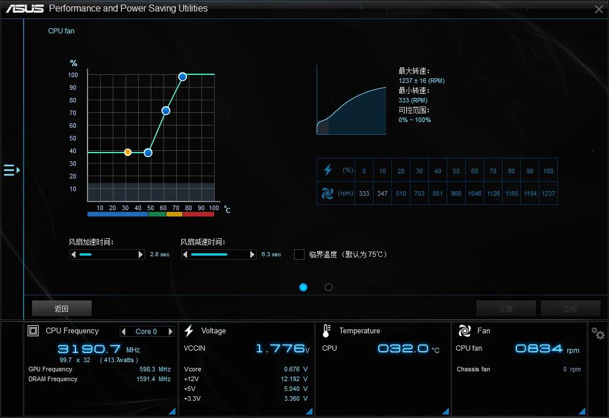Screen dimensions: 609x418
Task: Click the Temperature thermometer icon
Action: click(326, 331)
